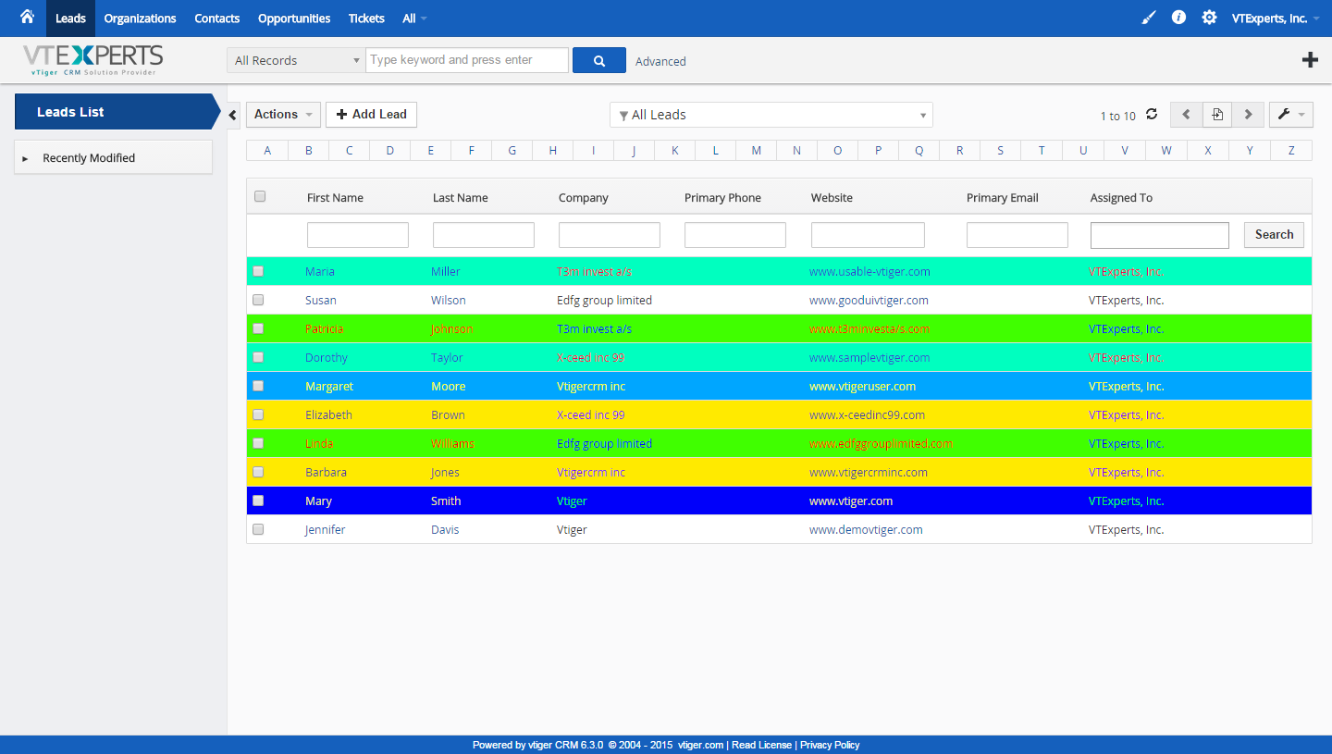Check the Linda Williams row checkbox

258,443
